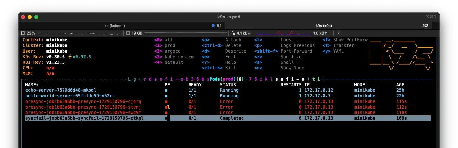
Task: Click PF dot for echo-server pod
Action: [166, 90]
